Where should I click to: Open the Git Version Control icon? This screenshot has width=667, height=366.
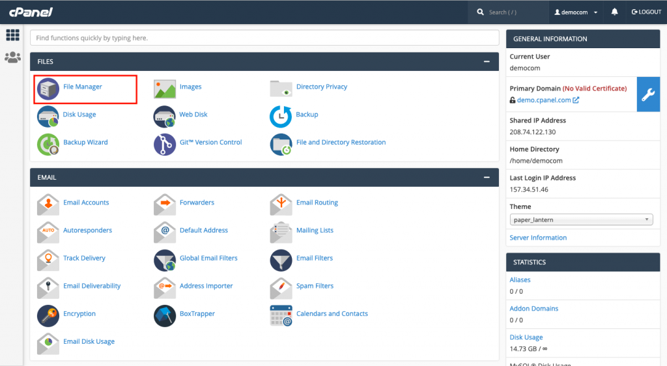(165, 145)
